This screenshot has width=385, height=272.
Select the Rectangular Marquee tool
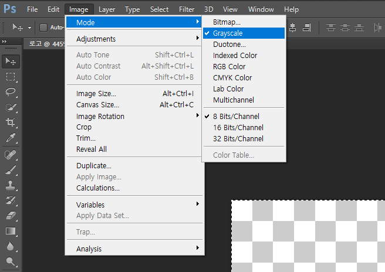tap(11, 77)
